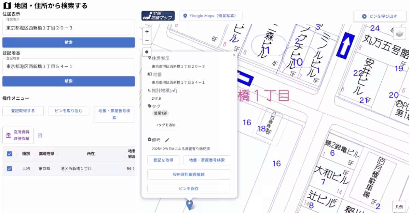Open 操作メニュー option ピンを取り込む
The image size is (410, 213).
(x=68, y=111)
